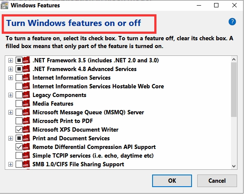Click folder icon beside Print and Document Services
244x194 pixels.
pos(26,138)
